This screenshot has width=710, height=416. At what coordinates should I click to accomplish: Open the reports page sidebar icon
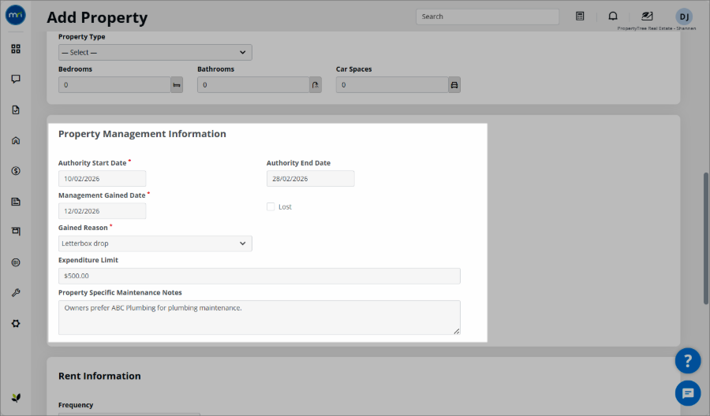(x=16, y=202)
